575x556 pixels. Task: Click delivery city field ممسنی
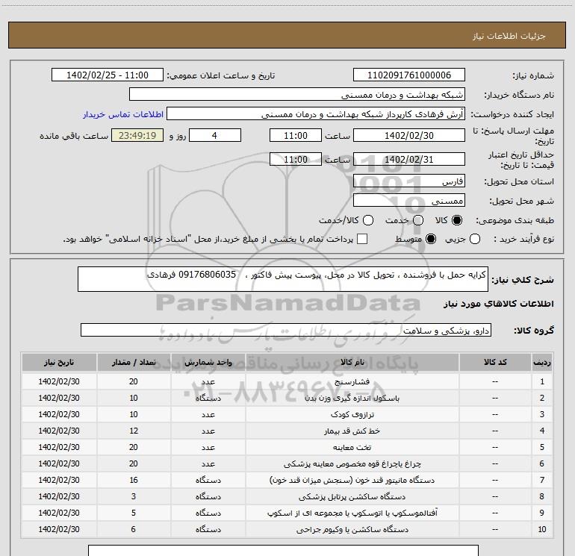click(x=409, y=200)
